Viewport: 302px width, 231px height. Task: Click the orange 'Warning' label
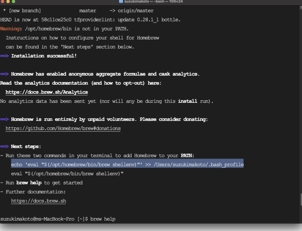10,29
